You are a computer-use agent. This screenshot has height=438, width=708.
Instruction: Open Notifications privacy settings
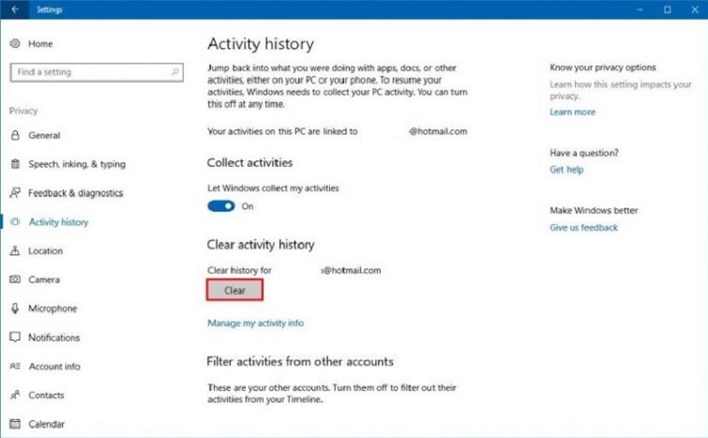tap(53, 338)
